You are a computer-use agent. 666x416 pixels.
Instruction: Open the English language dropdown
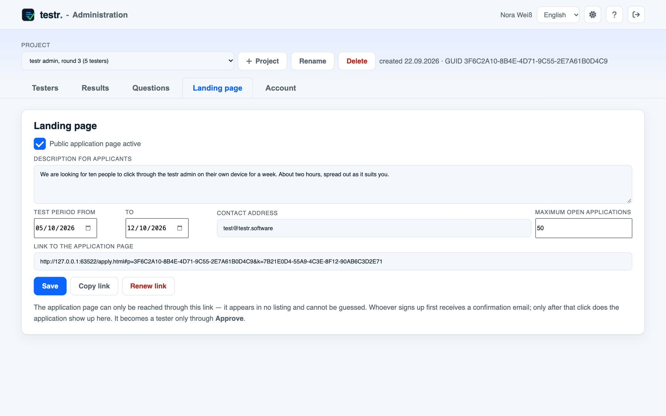[558, 15]
